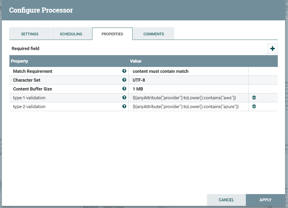Click help icon beside Character Set
The image size is (288, 208).
point(124,80)
